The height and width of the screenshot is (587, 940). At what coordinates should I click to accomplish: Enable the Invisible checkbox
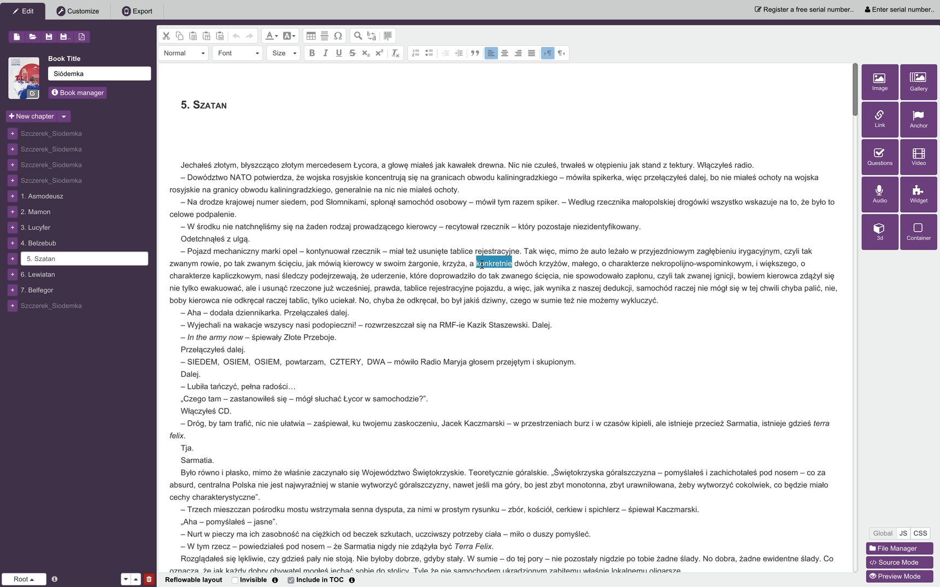pyautogui.click(x=235, y=580)
